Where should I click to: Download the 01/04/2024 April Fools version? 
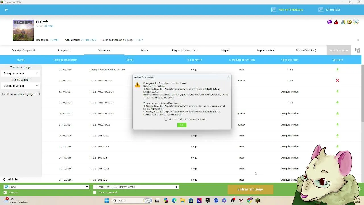click(337, 69)
